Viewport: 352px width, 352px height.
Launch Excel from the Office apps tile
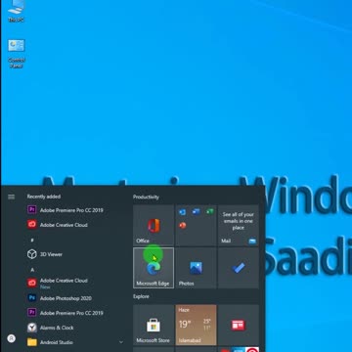(x=209, y=212)
